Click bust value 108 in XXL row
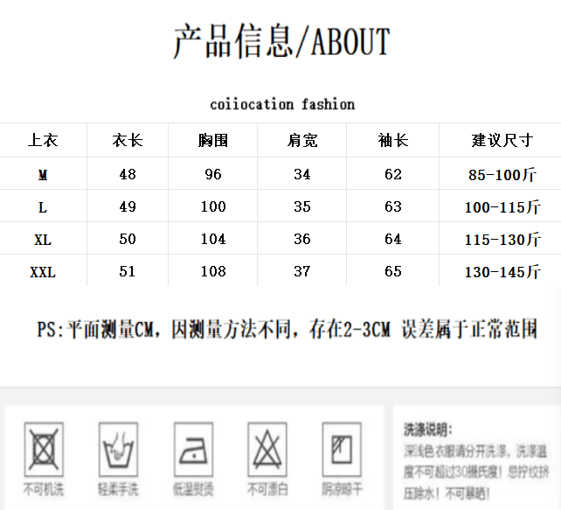The width and height of the screenshot is (561, 510). click(213, 271)
